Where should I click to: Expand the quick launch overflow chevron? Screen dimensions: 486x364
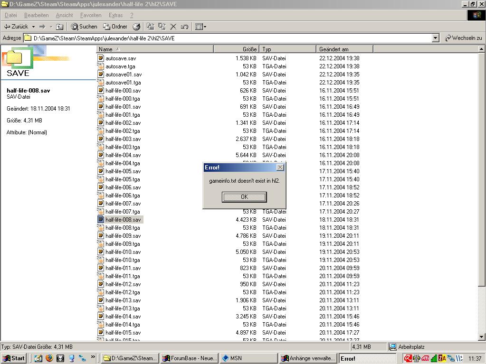(x=93, y=357)
